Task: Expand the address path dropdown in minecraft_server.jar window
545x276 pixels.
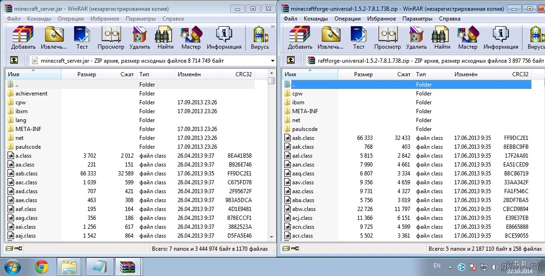Action: [272, 61]
